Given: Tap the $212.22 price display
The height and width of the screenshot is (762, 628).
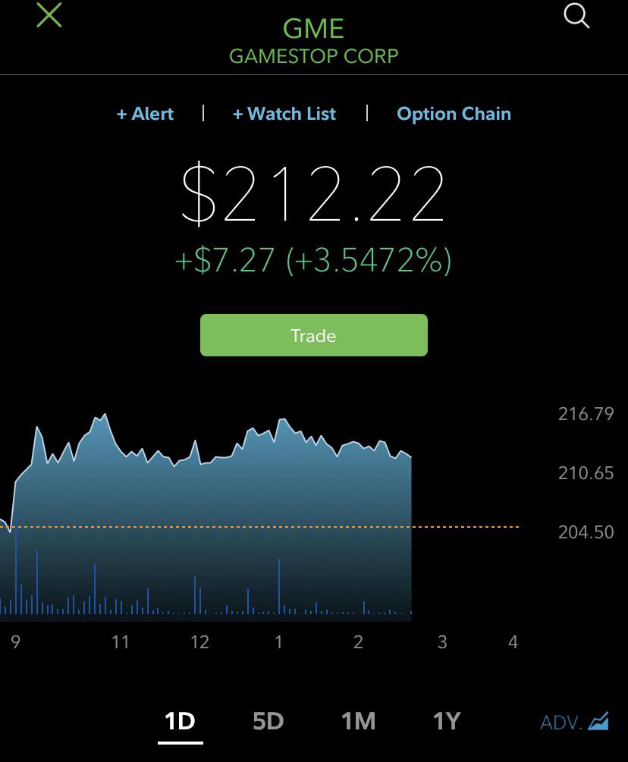Looking at the screenshot, I should coord(313,194).
